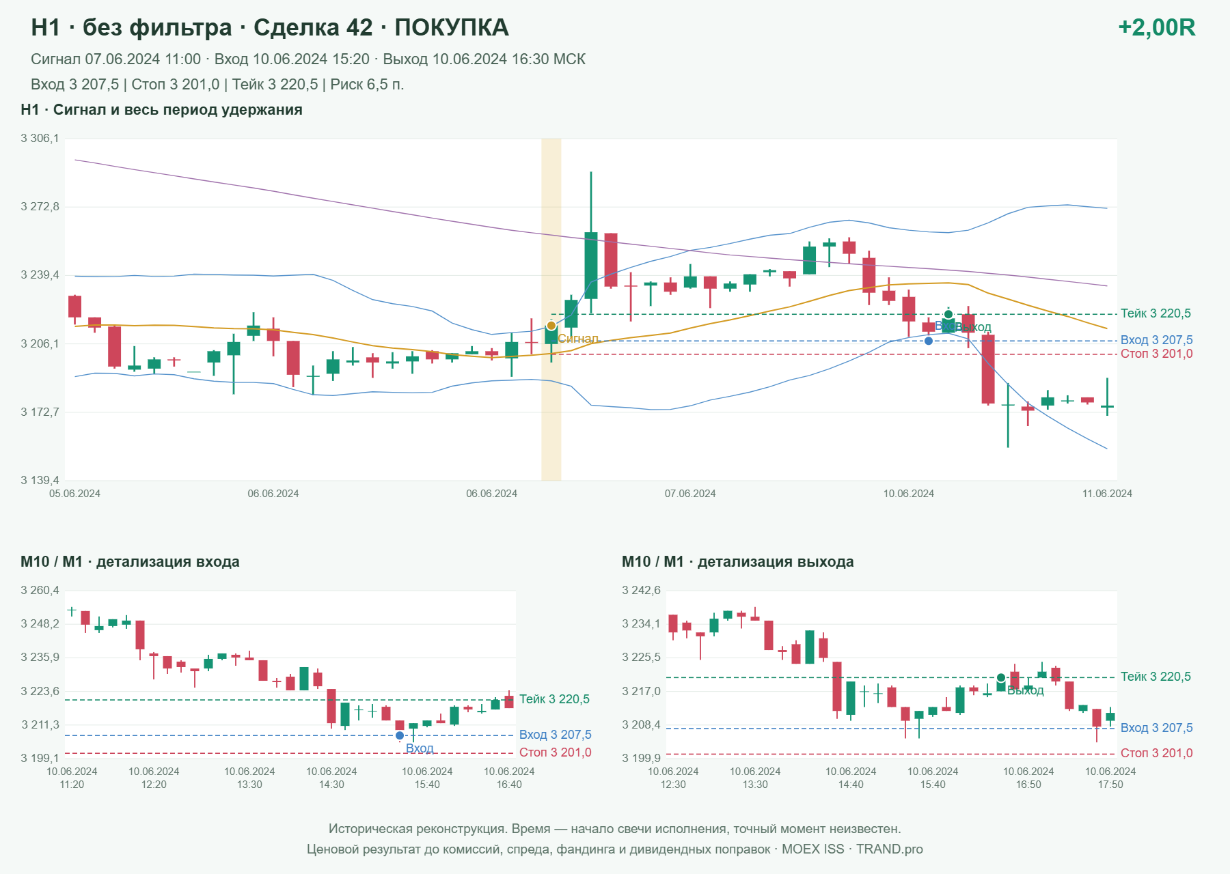Click 'Стоп 3 201,0' label in entry detail chart
Viewport: 1230px width, 874px height.
click(555, 752)
